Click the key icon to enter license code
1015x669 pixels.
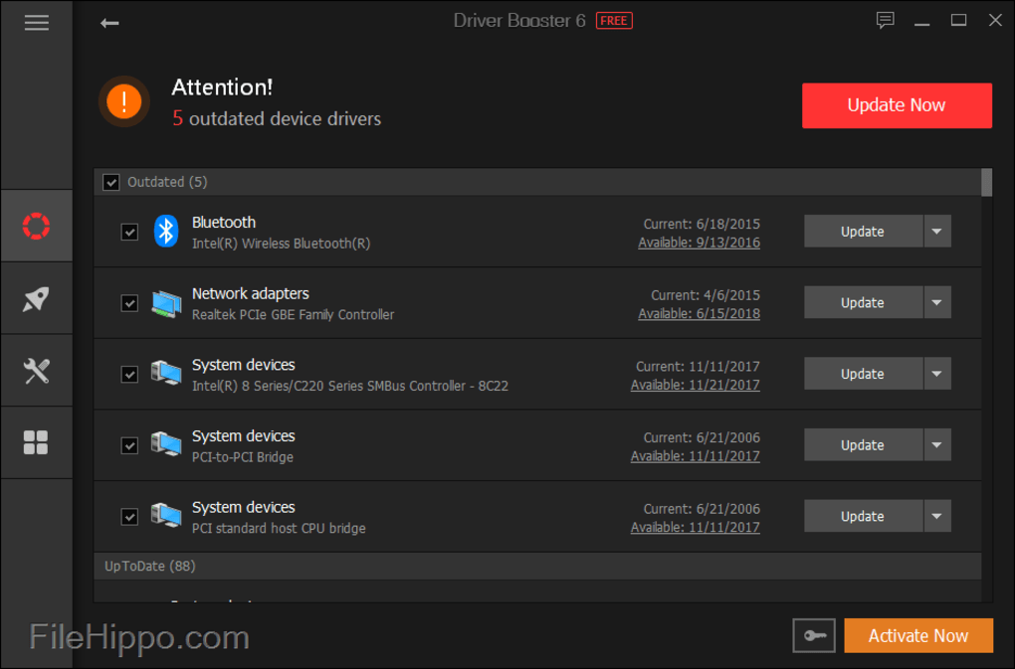pos(813,635)
